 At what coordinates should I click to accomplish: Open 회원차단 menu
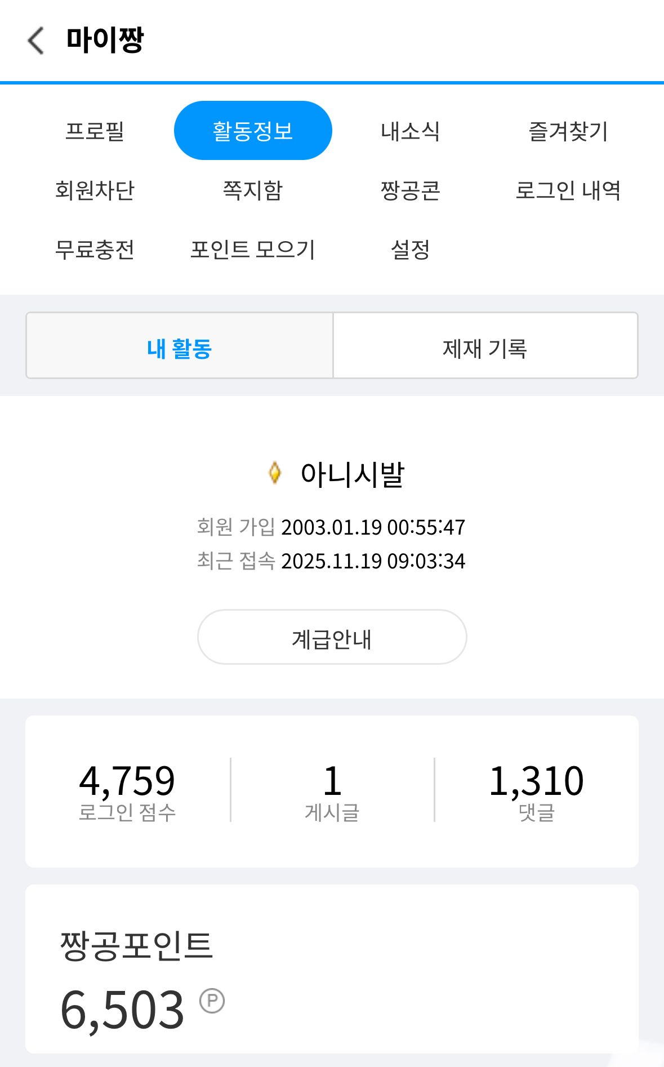point(95,190)
